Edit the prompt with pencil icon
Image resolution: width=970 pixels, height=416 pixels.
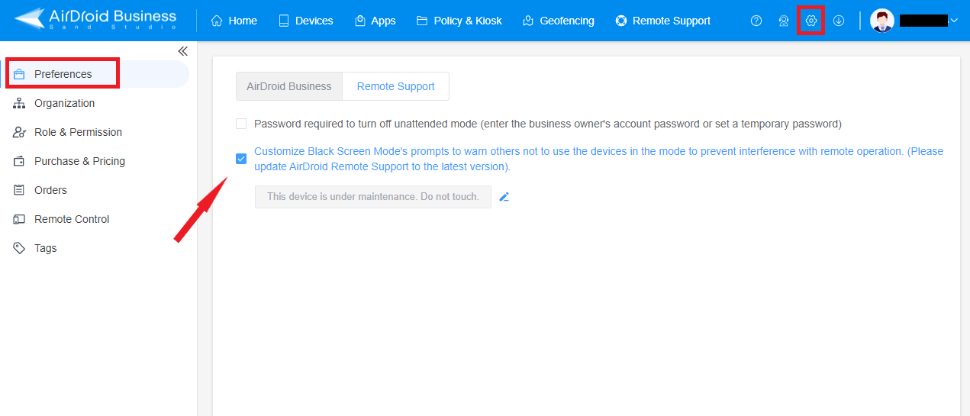(x=504, y=197)
